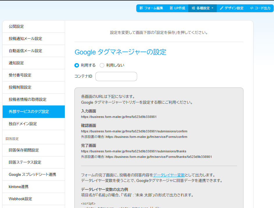Click the 入力画面 URL text

[119, 117]
